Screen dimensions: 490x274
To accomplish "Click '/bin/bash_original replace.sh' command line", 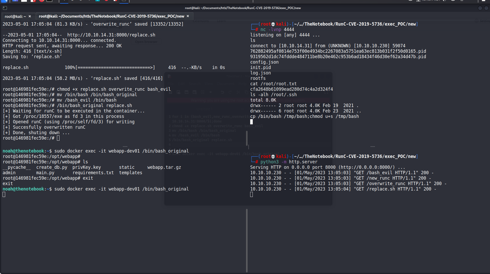I will point(67,105).
